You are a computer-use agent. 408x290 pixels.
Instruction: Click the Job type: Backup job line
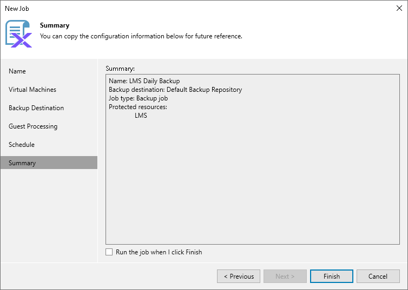click(x=138, y=98)
